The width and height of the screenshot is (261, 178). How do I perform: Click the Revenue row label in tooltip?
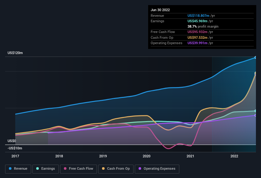[x=157, y=16]
